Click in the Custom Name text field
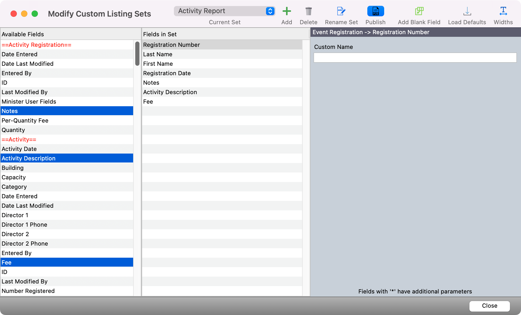The image size is (521, 315). coord(415,58)
